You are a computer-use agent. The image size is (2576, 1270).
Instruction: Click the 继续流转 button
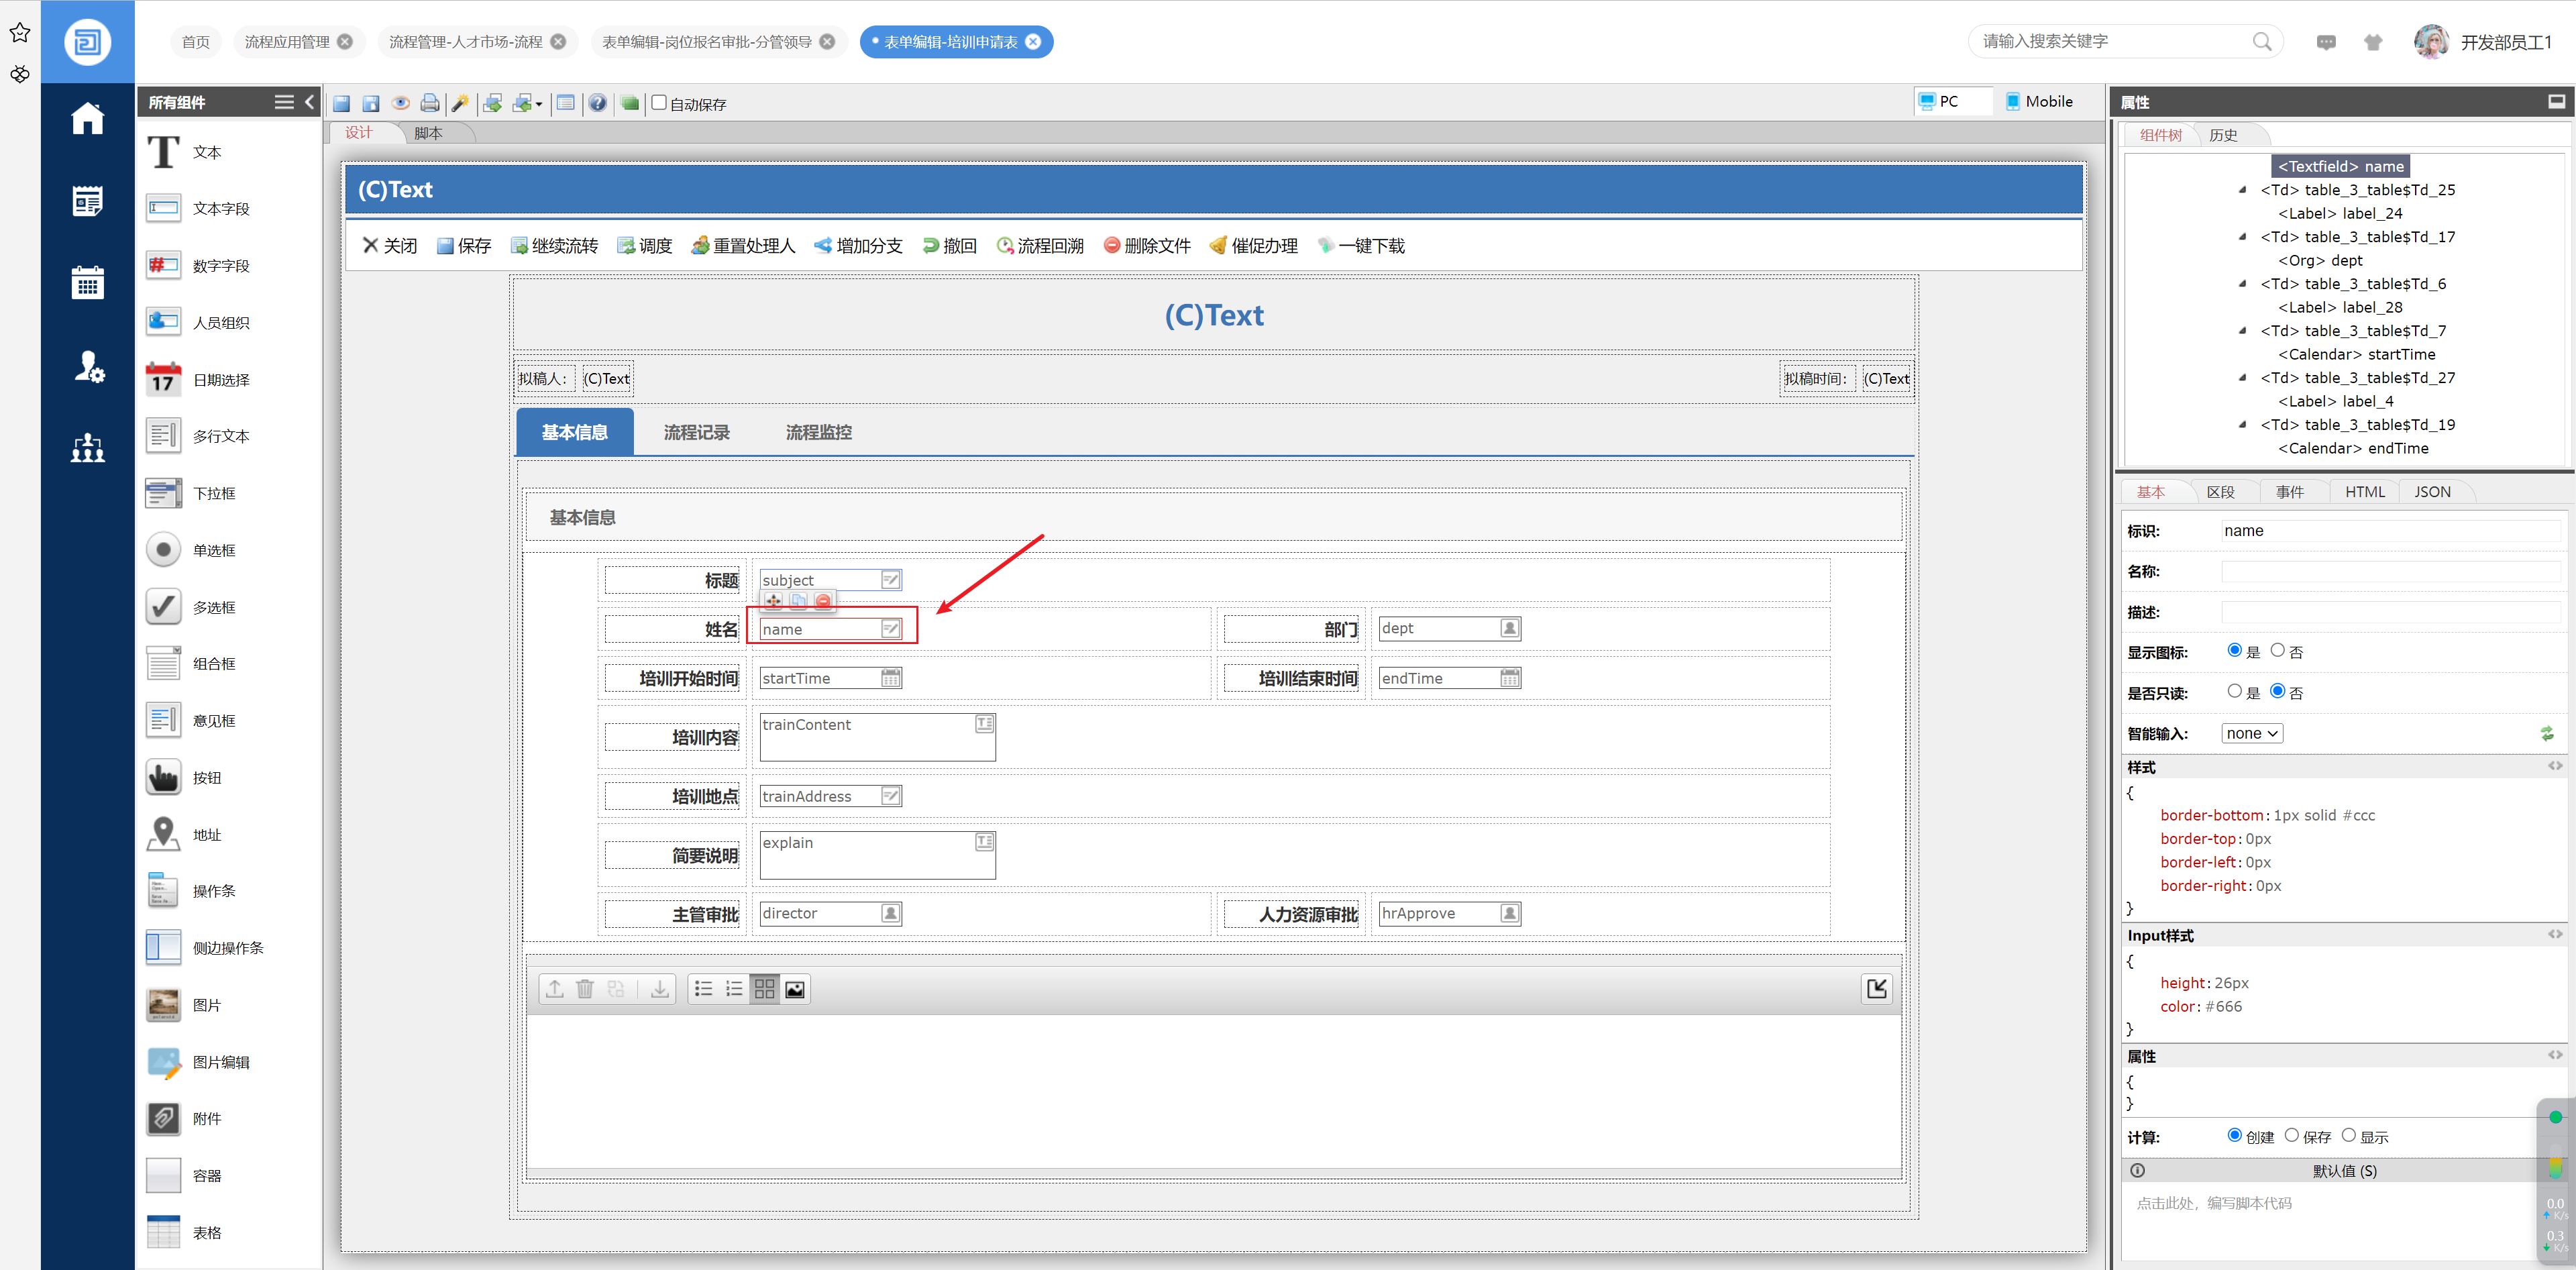point(555,246)
